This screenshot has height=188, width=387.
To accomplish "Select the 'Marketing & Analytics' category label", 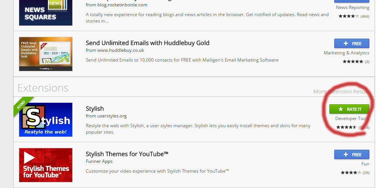I will point(346,53).
